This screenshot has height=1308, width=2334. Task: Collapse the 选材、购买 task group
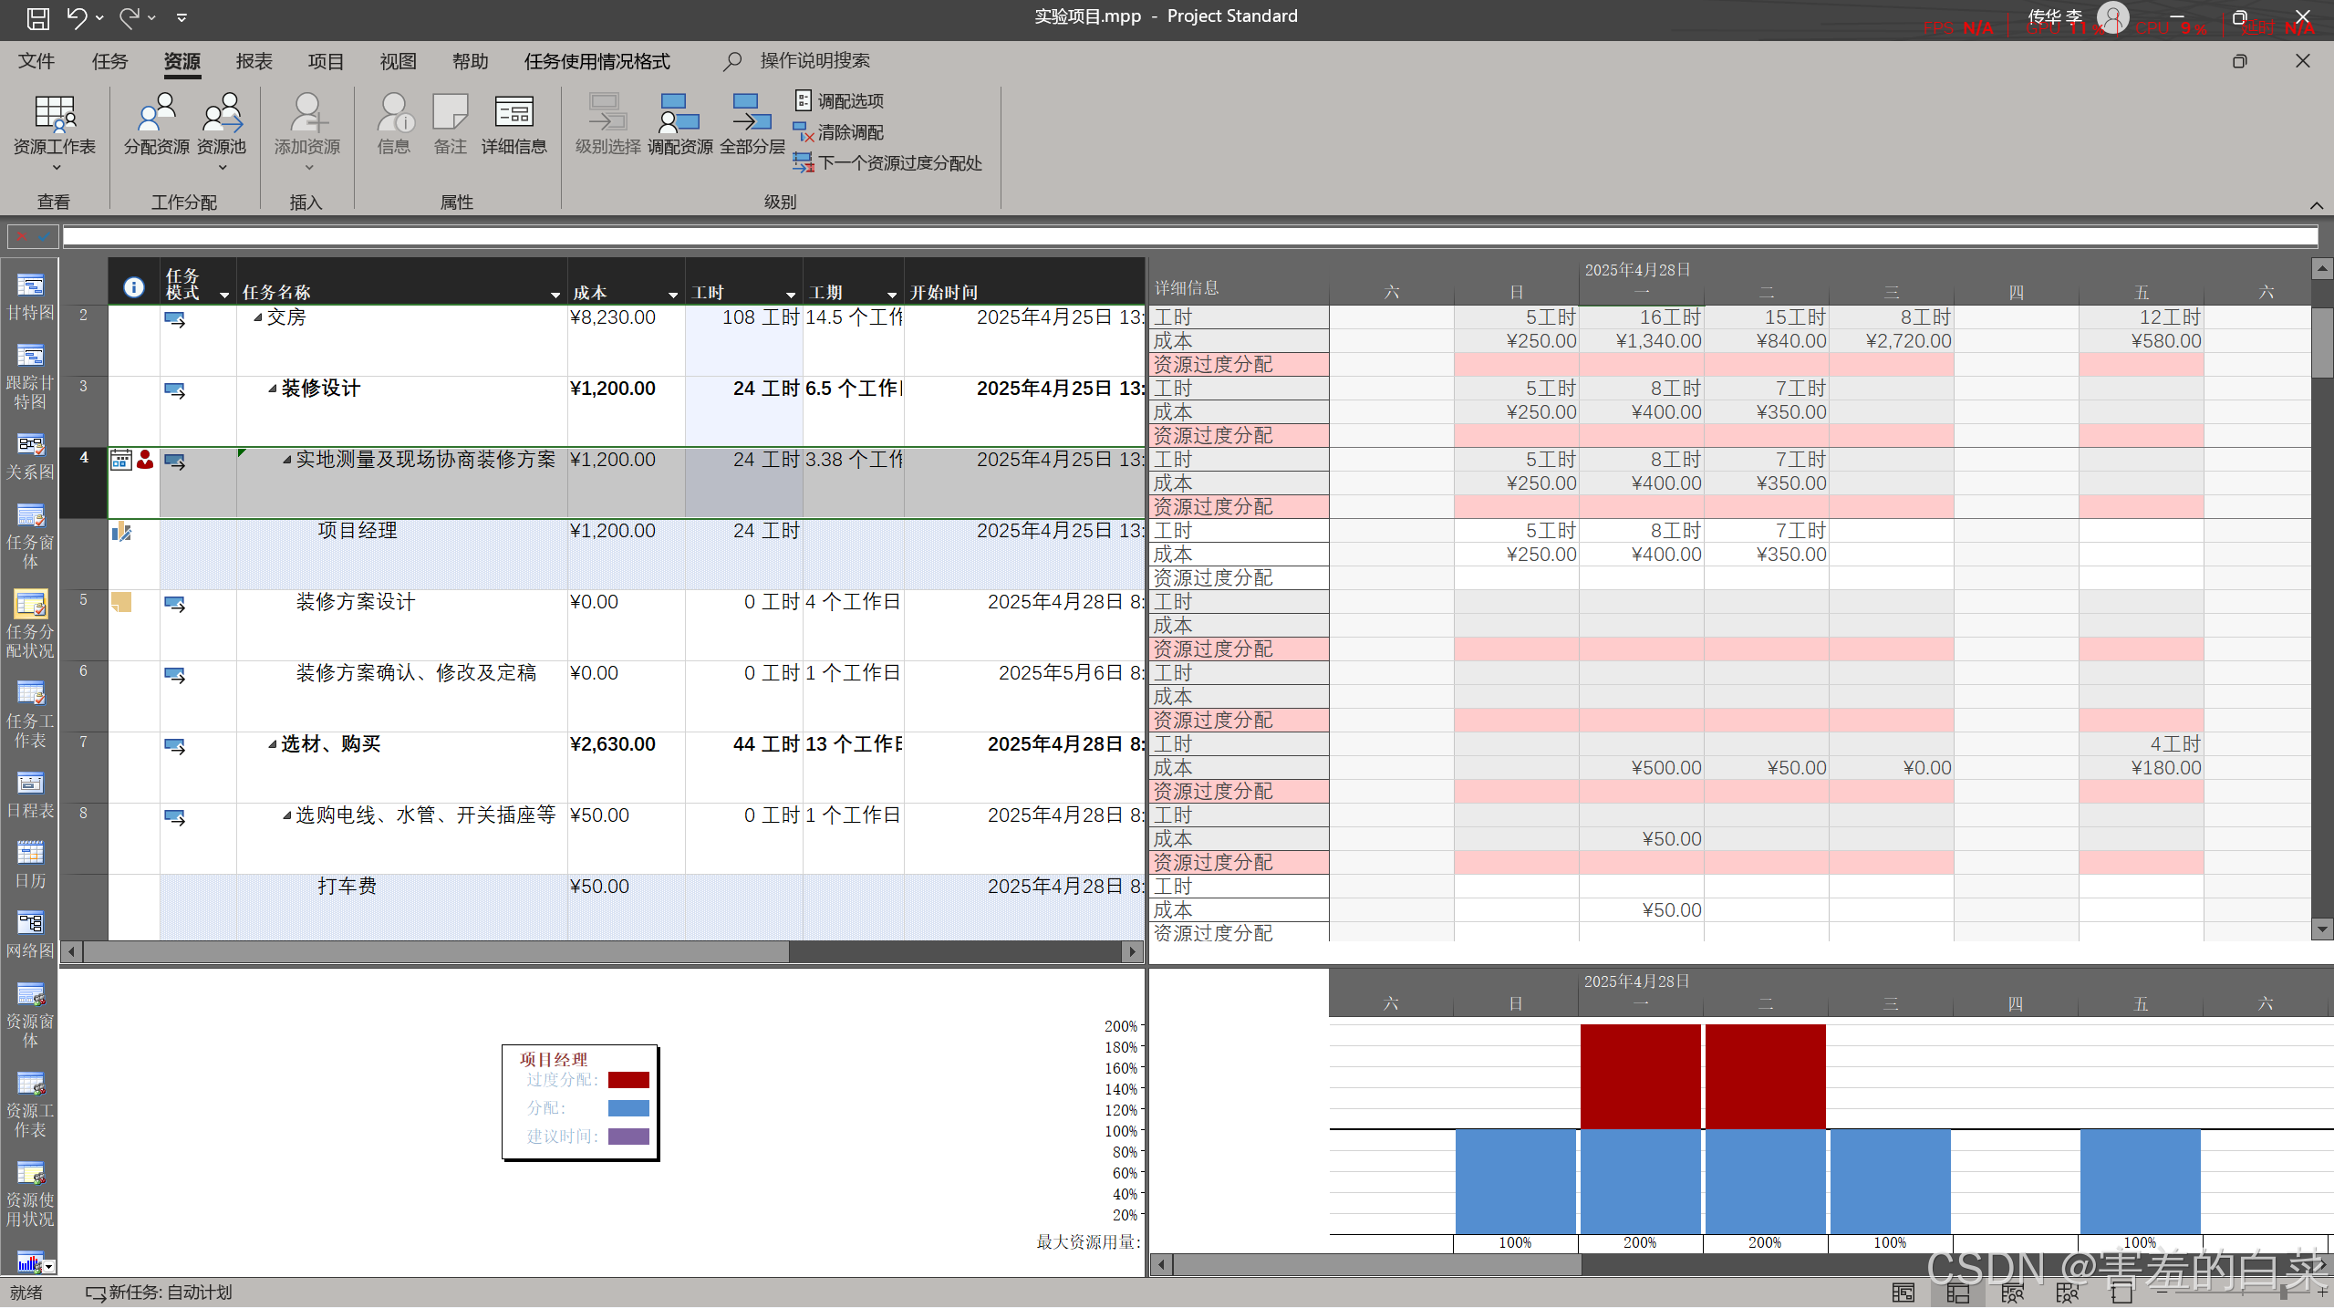[x=272, y=745]
